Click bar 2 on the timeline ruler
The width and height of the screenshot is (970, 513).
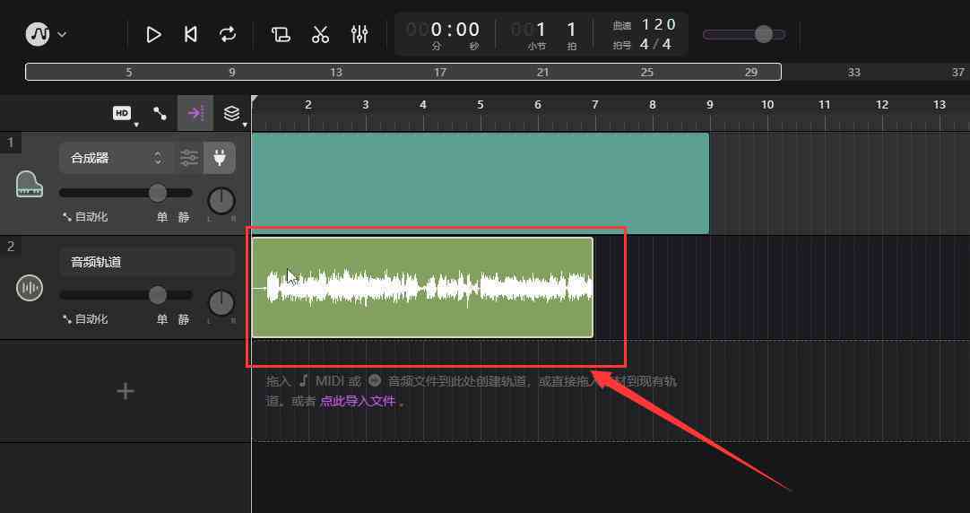(x=308, y=105)
